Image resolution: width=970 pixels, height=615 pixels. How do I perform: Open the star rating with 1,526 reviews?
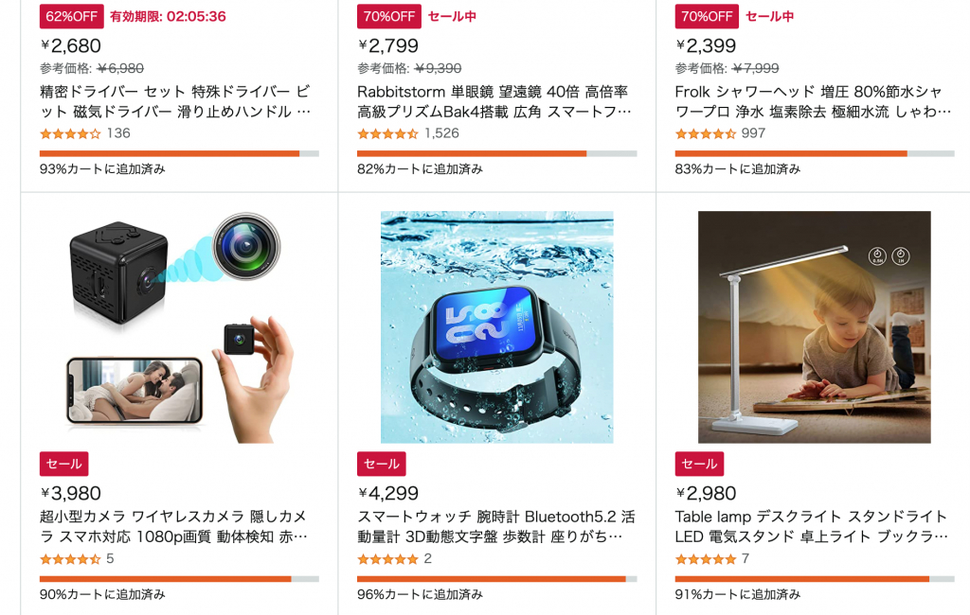[x=408, y=133]
